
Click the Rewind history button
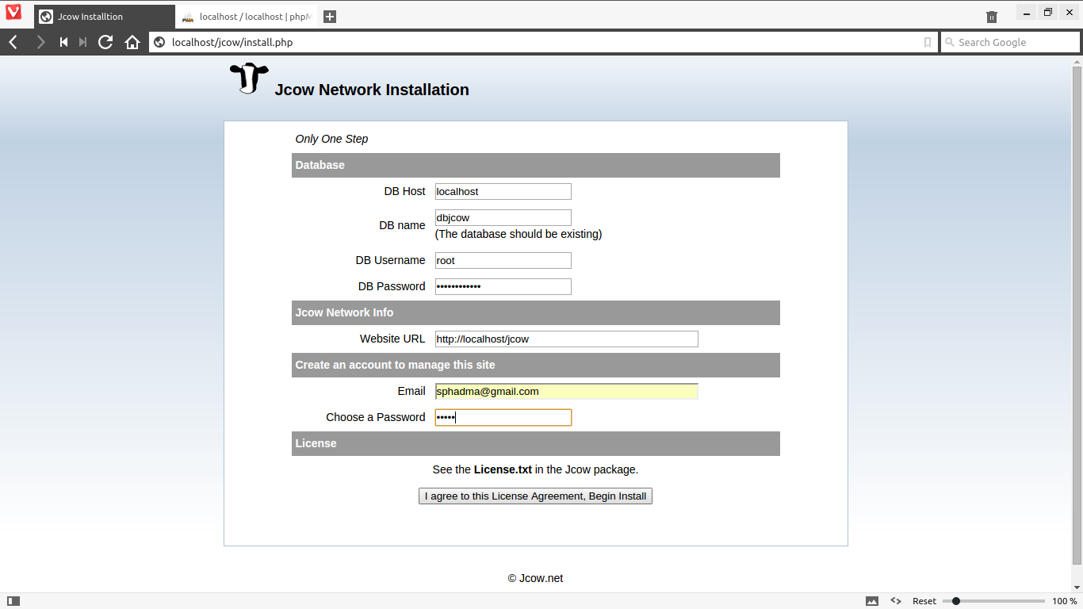coord(63,42)
